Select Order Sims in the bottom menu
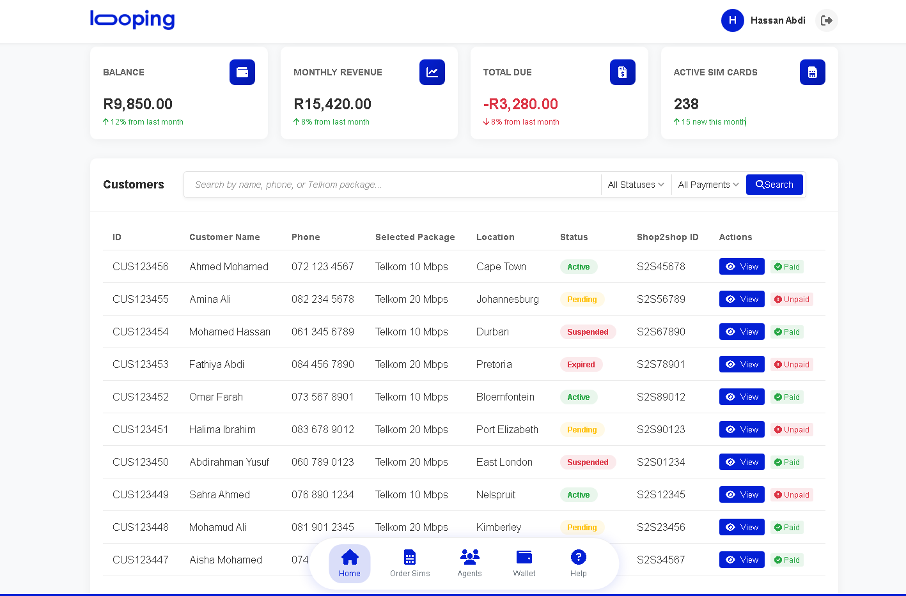The width and height of the screenshot is (906, 596). [x=409, y=558]
